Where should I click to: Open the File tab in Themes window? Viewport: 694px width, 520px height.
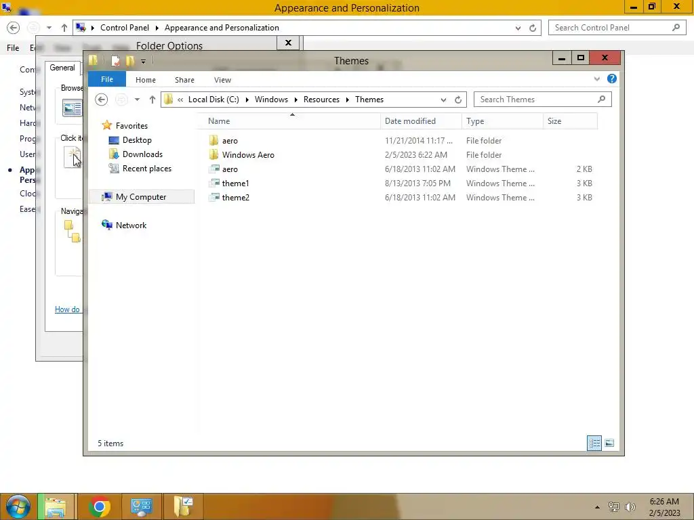pyautogui.click(x=107, y=79)
